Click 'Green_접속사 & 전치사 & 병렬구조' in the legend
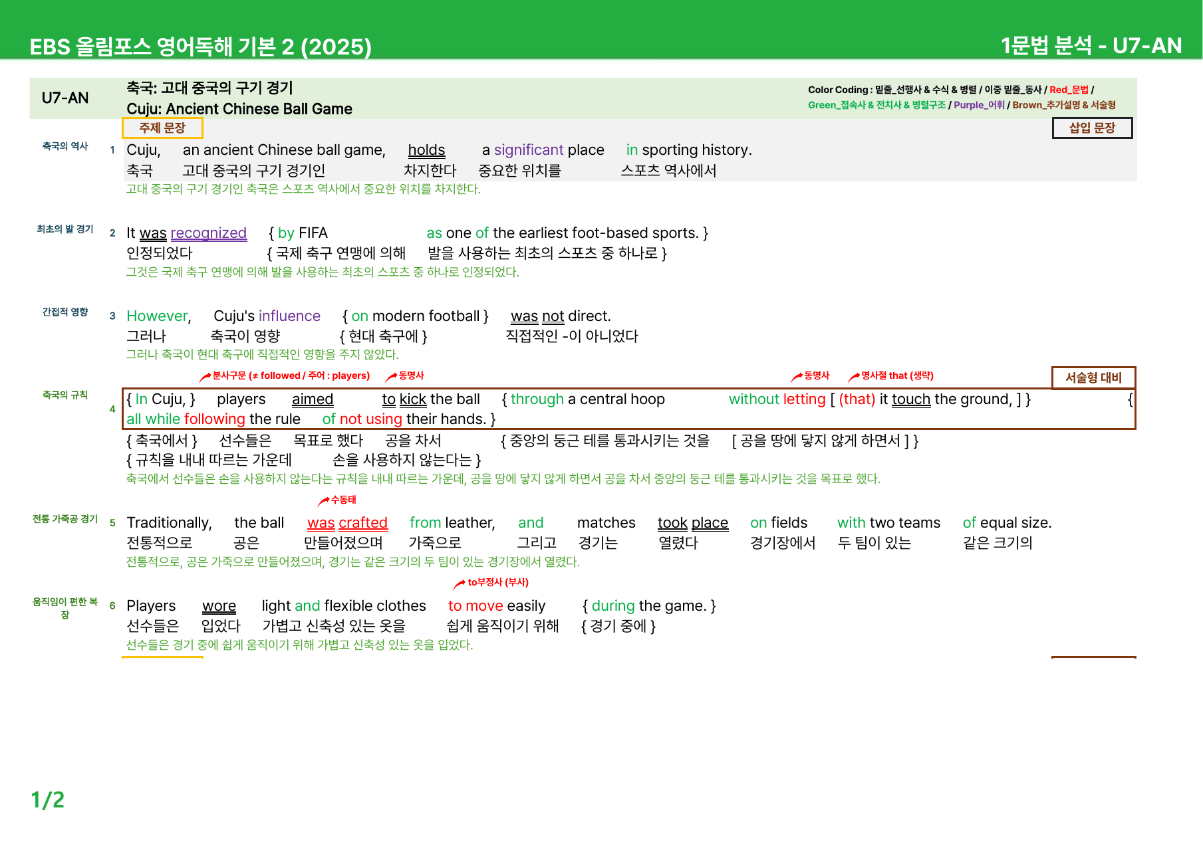Screen dimensions: 1203x850 coord(876,105)
